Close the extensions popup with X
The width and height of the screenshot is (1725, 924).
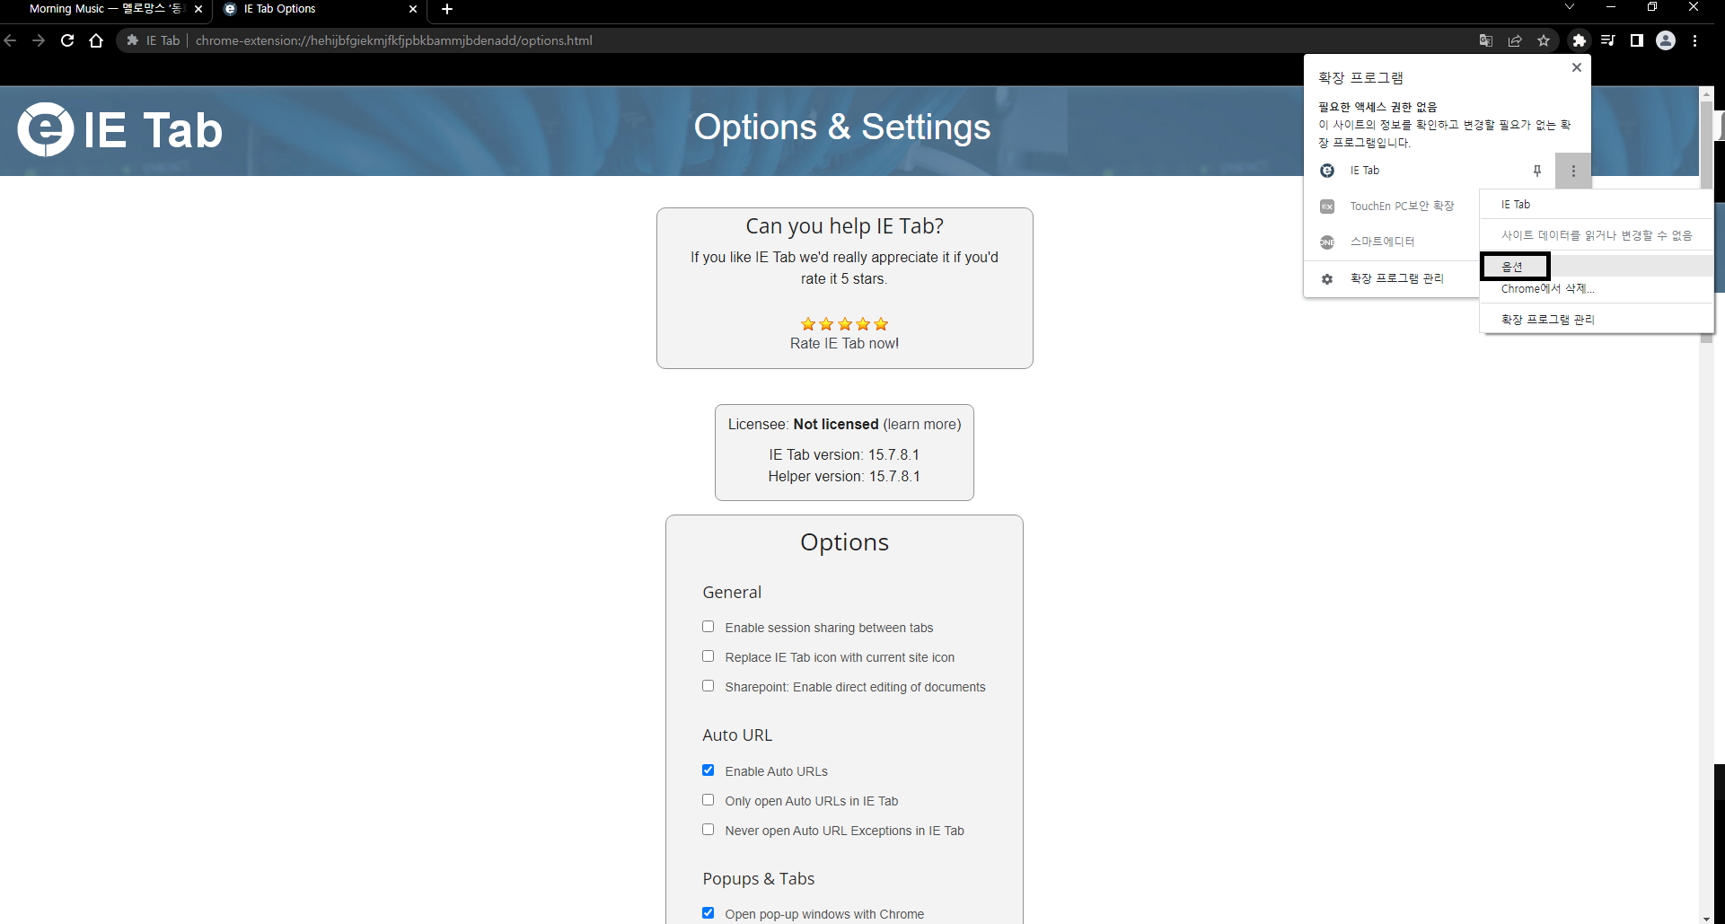coord(1577,67)
